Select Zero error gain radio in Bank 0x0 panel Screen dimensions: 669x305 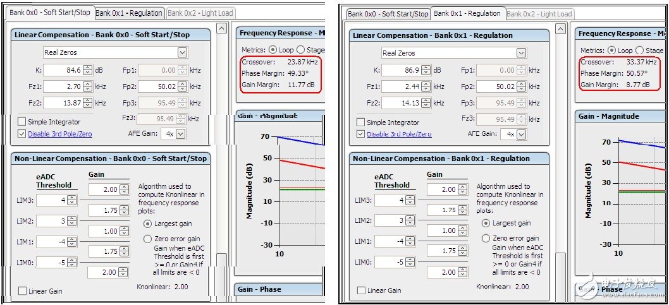point(147,239)
